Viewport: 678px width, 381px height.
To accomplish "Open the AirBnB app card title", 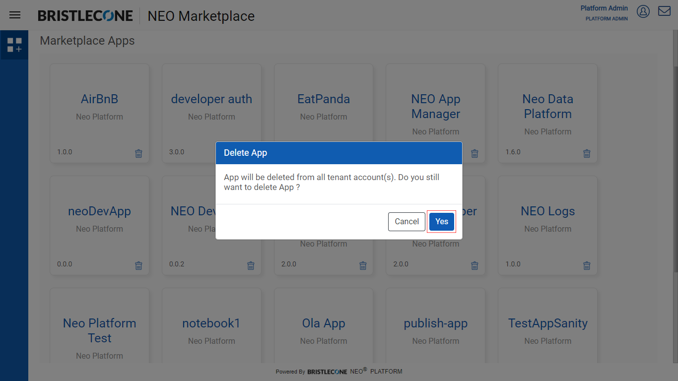I will click(x=99, y=99).
